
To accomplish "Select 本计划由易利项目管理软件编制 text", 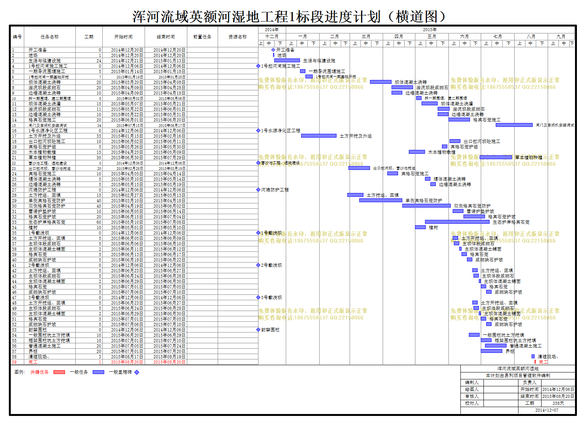I will [x=518, y=376].
